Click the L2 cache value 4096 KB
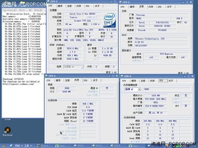Viewport: 198px width, 148px height. (x=107, y=55)
